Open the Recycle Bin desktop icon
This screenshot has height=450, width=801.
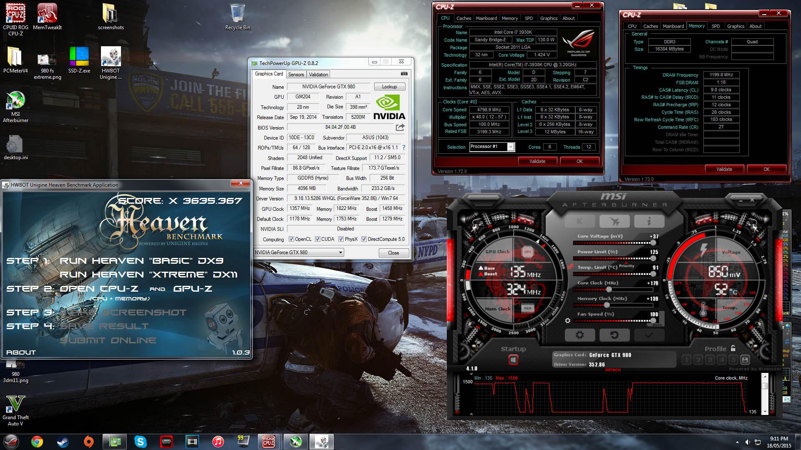click(x=237, y=17)
